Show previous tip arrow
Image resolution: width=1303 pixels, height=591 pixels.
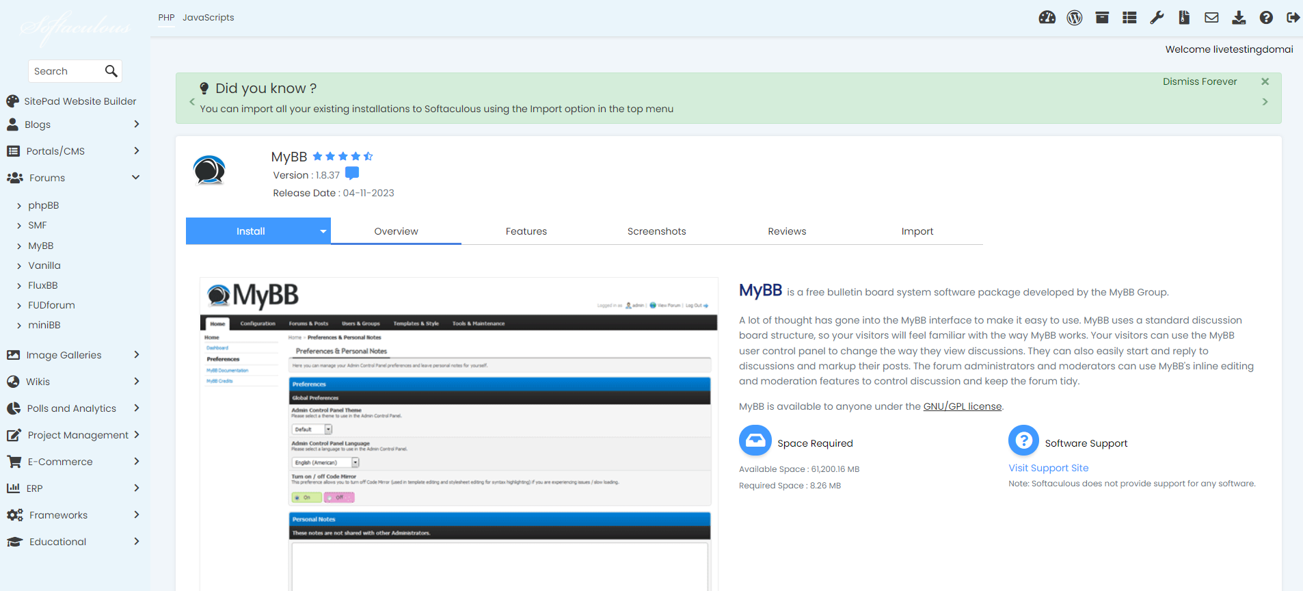pyautogui.click(x=192, y=101)
